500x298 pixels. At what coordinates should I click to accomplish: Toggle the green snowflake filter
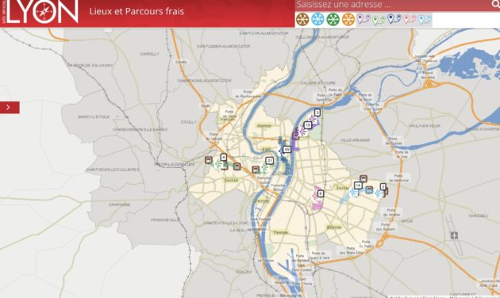click(333, 19)
